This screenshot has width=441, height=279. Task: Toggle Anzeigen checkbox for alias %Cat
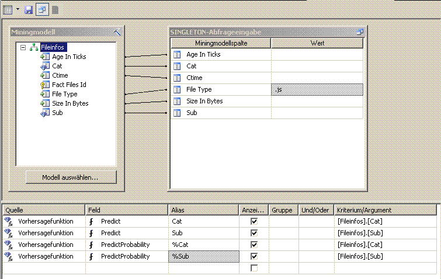[x=254, y=245]
